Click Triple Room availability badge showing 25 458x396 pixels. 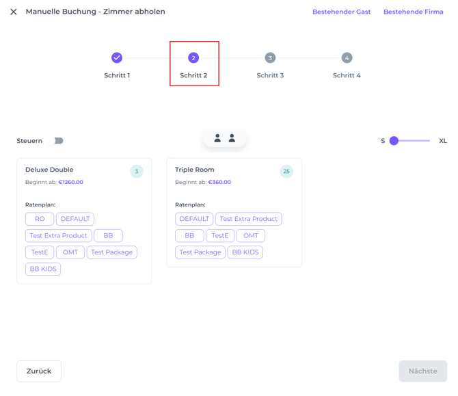pos(286,171)
